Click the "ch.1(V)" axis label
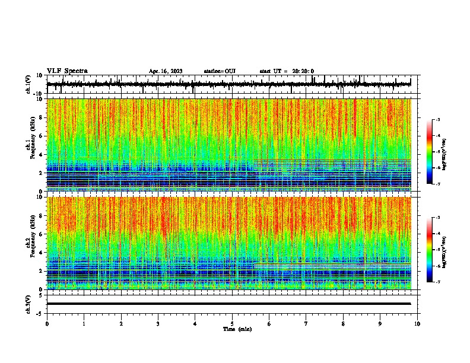This screenshot has height=363, width=470. tap(28, 84)
